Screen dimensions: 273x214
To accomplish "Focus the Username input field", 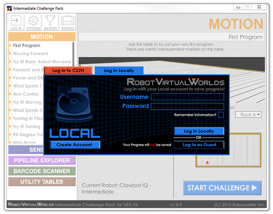I will [x=187, y=97].
